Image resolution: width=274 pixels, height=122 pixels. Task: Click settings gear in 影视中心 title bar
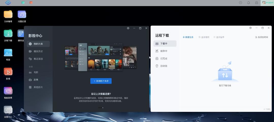pos(128,28)
